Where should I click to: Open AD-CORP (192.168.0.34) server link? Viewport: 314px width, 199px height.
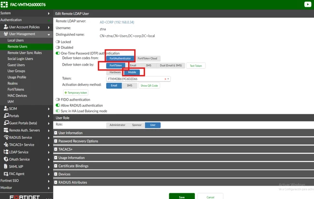[117, 22]
